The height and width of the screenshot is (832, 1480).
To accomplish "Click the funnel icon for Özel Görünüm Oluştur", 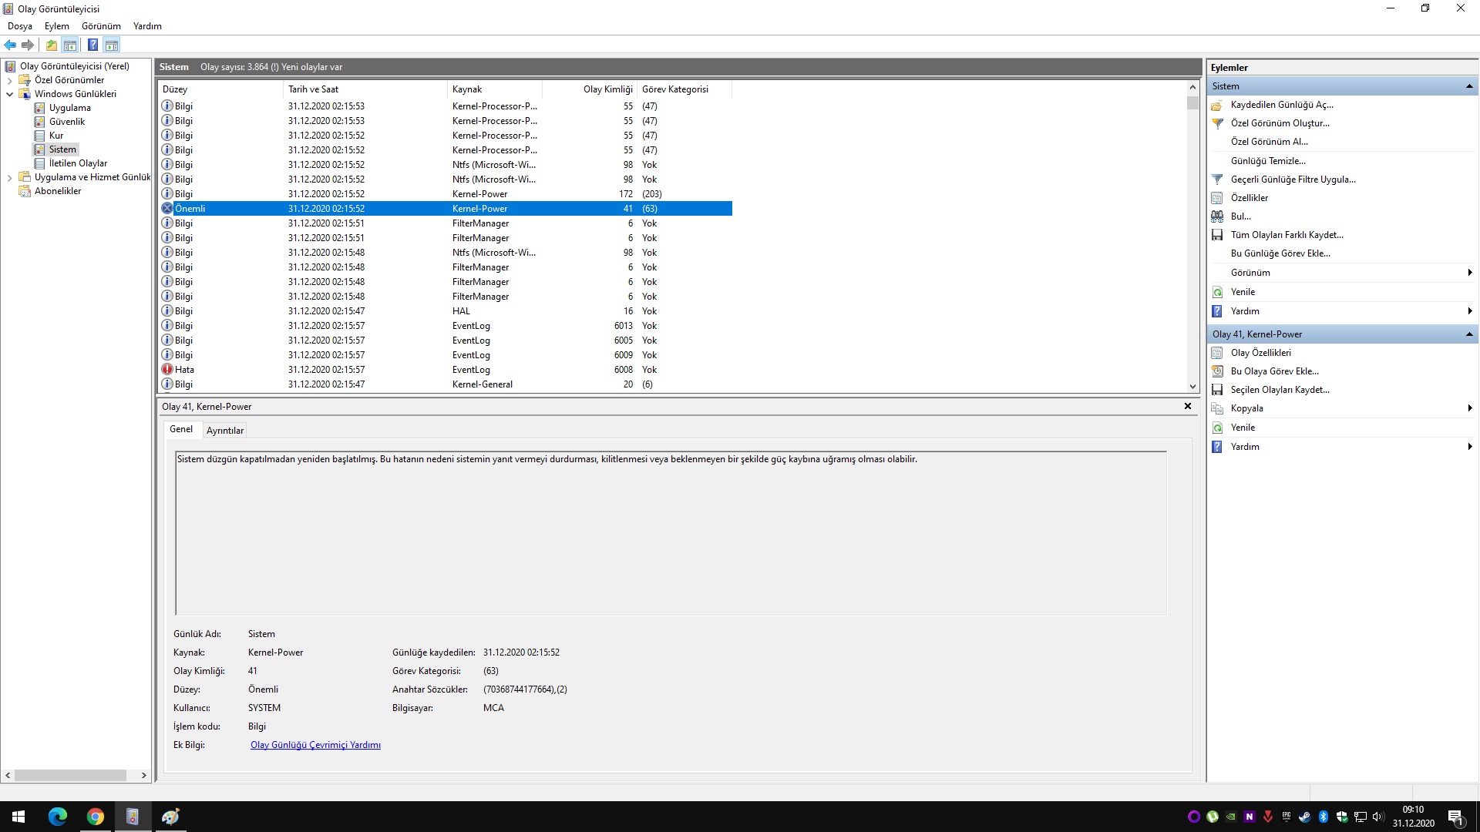I will [x=1217, y=123].
